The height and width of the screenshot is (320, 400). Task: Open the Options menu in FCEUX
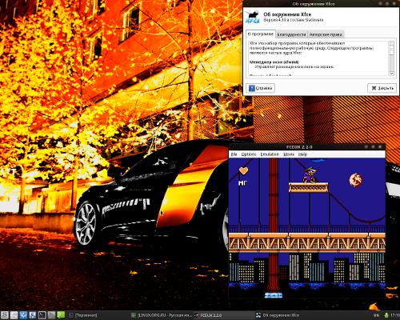coord(249,154)
